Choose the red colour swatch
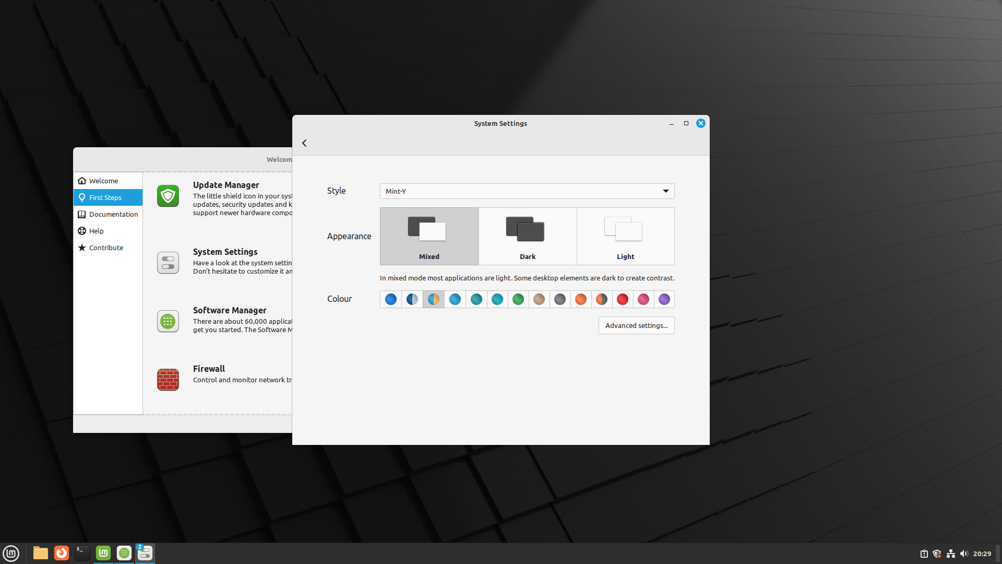 pyautogui.click(x=623, y=299)
